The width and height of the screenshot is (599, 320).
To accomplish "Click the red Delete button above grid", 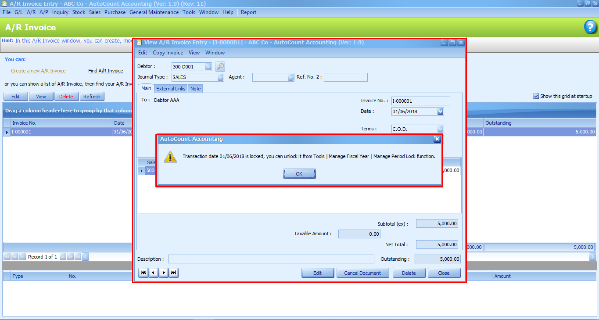I will (66, 97).
